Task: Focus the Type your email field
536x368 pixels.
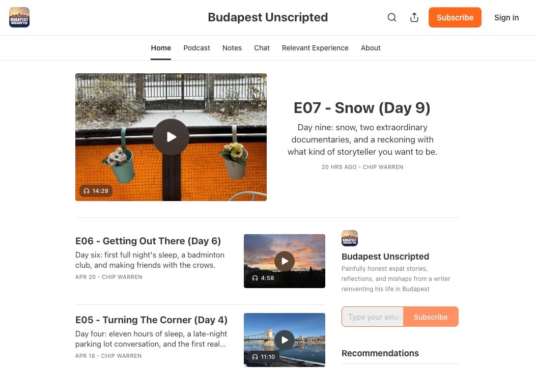Action: pyautogui.click(x=373, y=317)
